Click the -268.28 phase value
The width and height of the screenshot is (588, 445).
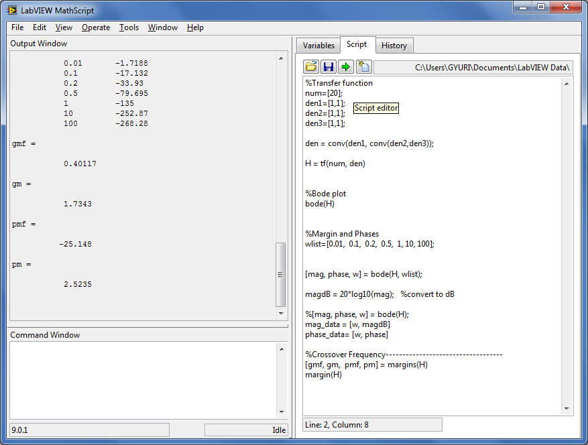(x=131, y=123)
